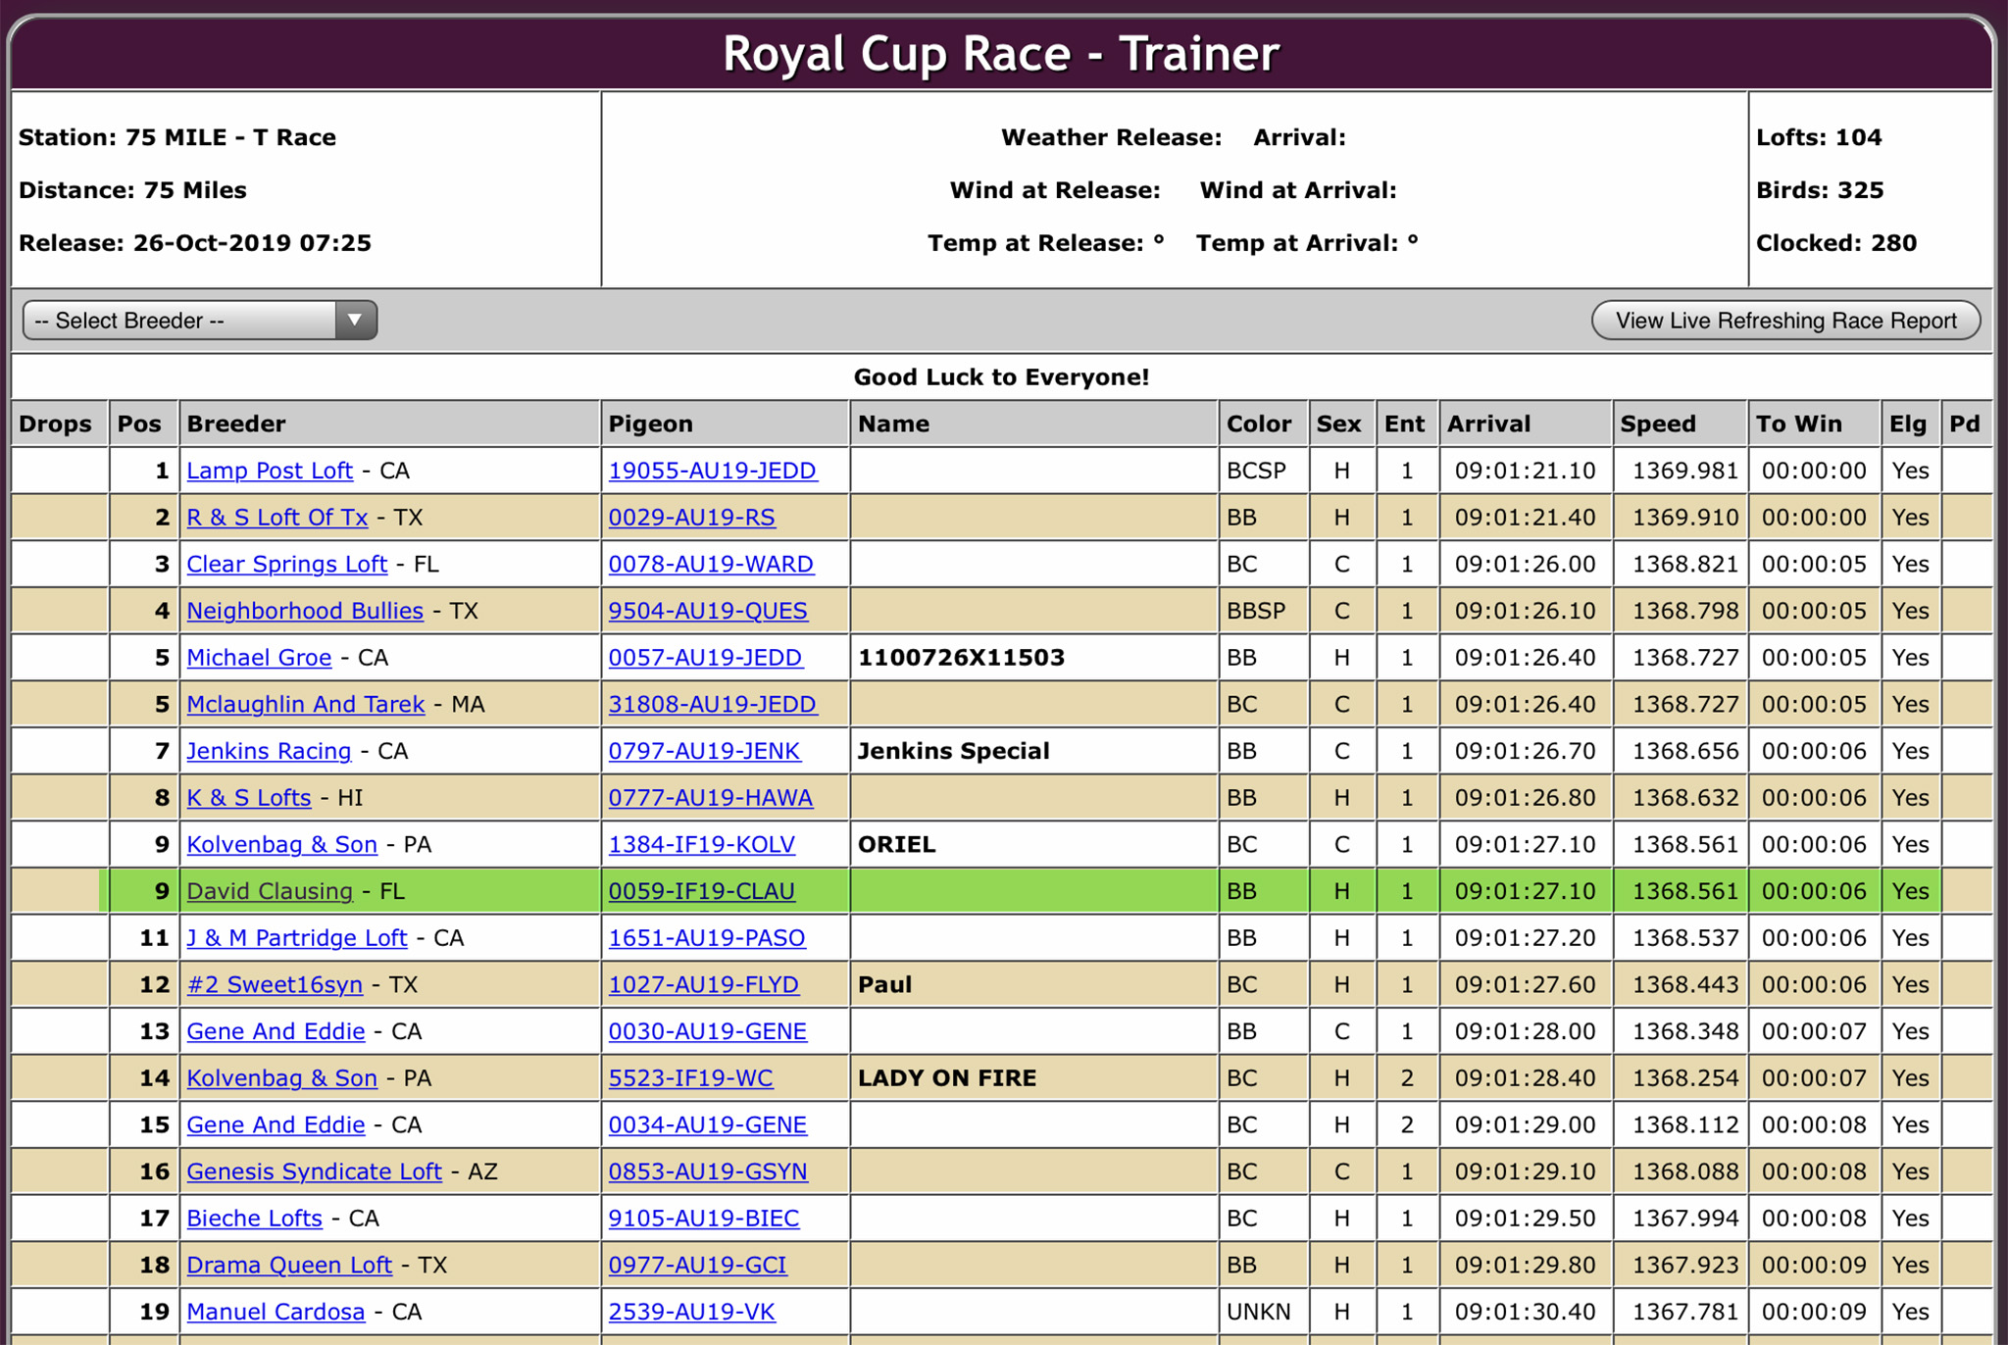The height and width of the screenshot is (1345, 2008).
Task: Open Drama Queen Loft breeder link
Action: pyautogui.click(x=289, y=1266)
